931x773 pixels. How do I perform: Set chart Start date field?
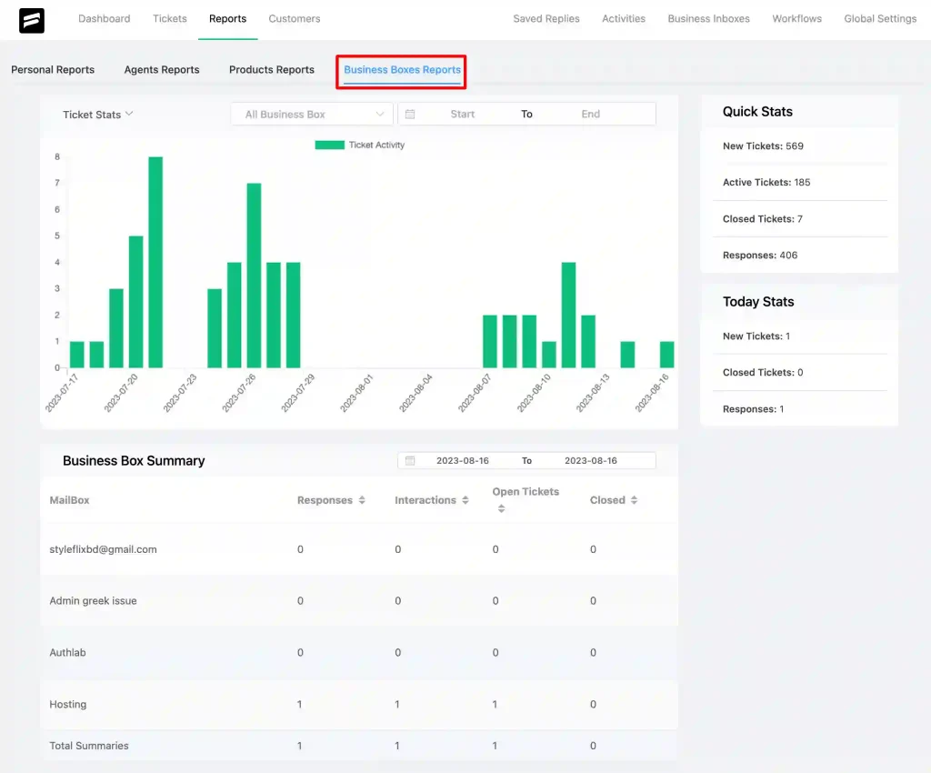tap(463, 114)
